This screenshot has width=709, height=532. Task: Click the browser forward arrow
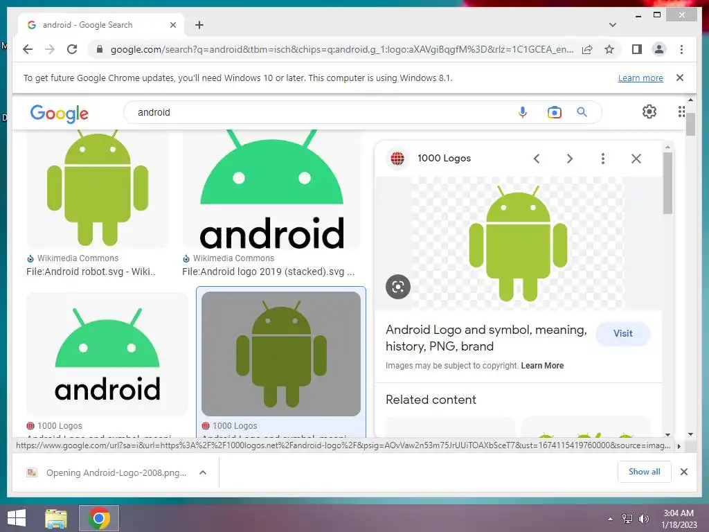(50, 49)
